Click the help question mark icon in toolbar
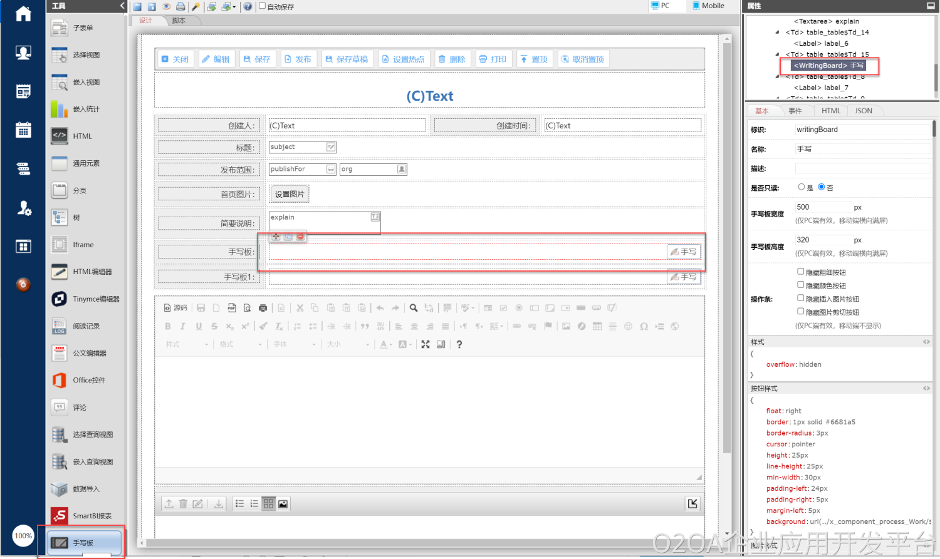Viewport: 940px width, 559px height. 248,6
